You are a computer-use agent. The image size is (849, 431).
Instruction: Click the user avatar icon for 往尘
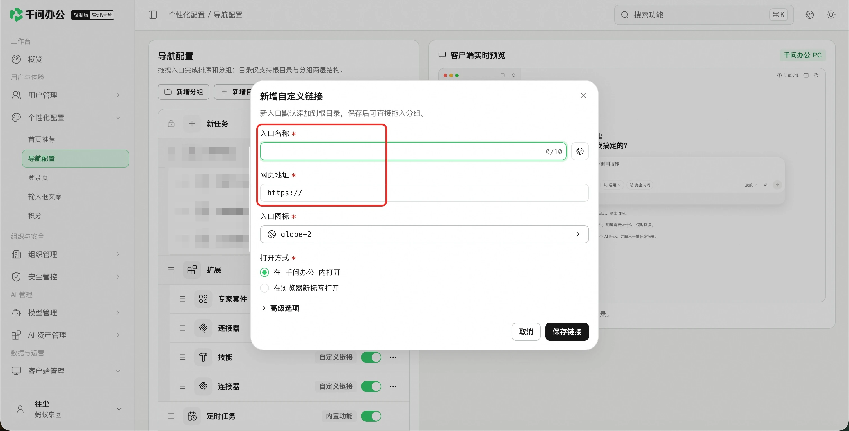point(20,409)
